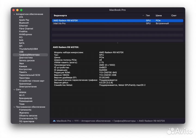The height and width of the screenshot is (138, 196).
Task: Select Принтеры hardware item
Action: (x=24, y=78)
